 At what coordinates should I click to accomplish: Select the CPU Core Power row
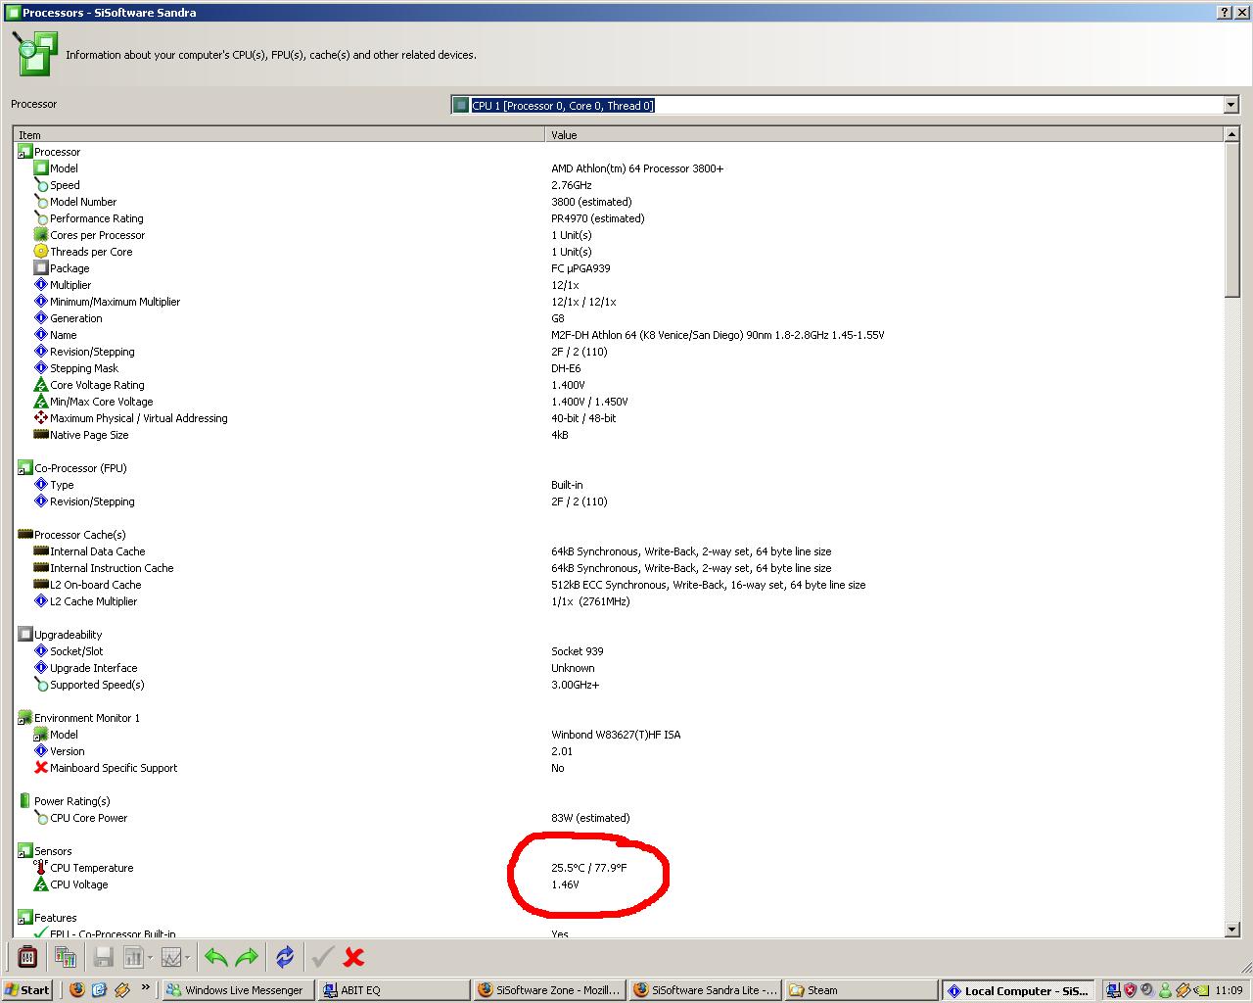(619, 818)
